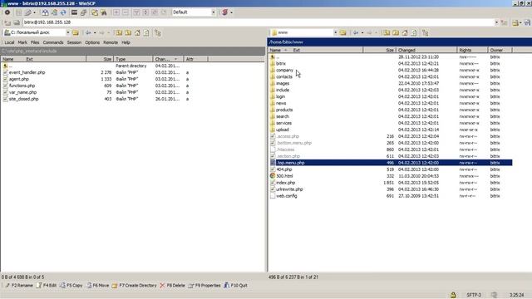Click the unselect files minus icon
532x299 pixels.
pos(126,12)
